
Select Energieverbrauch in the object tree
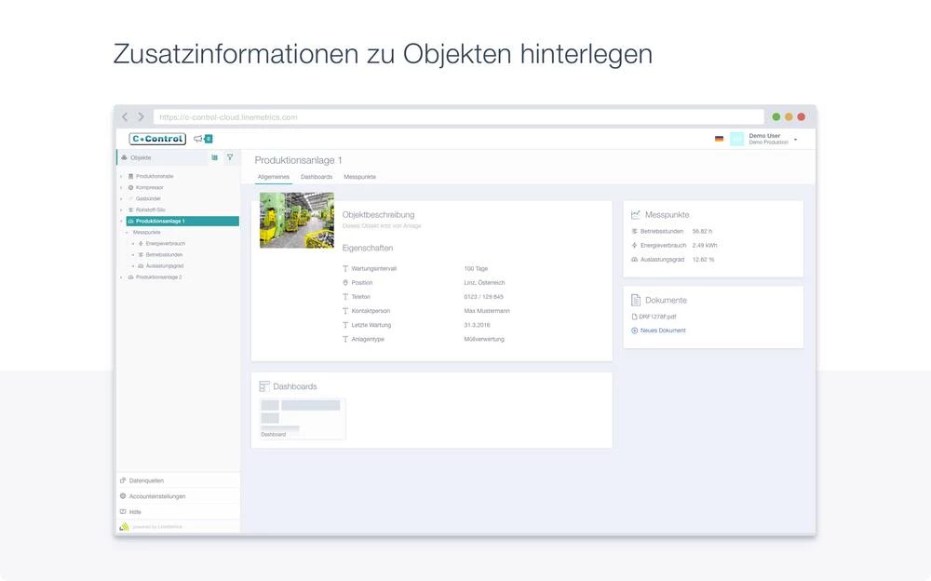[165, 244]
